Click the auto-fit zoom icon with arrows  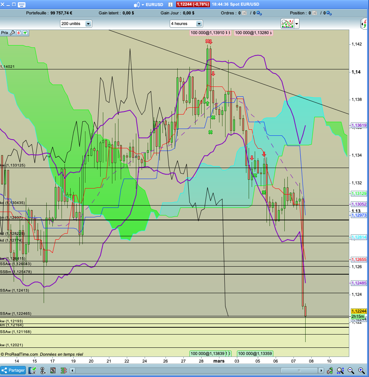tap(340, 371)
